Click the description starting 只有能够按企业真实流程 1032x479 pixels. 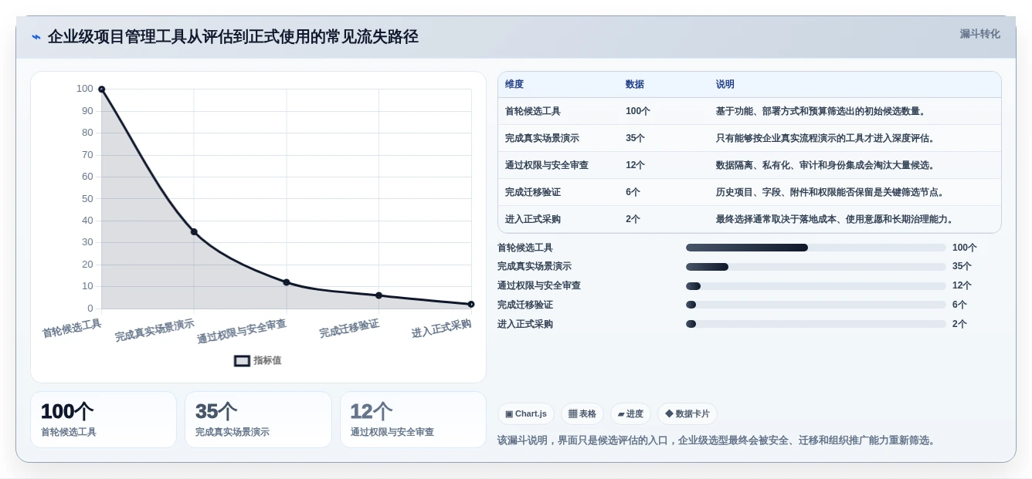[826, 138]
